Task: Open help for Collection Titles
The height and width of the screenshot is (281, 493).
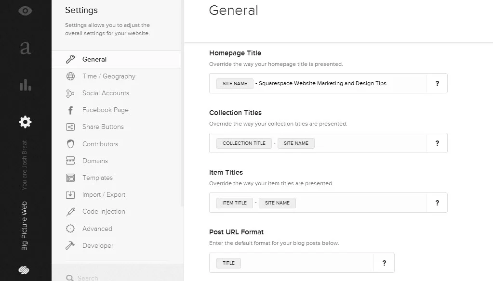Action: click(437, 143)
